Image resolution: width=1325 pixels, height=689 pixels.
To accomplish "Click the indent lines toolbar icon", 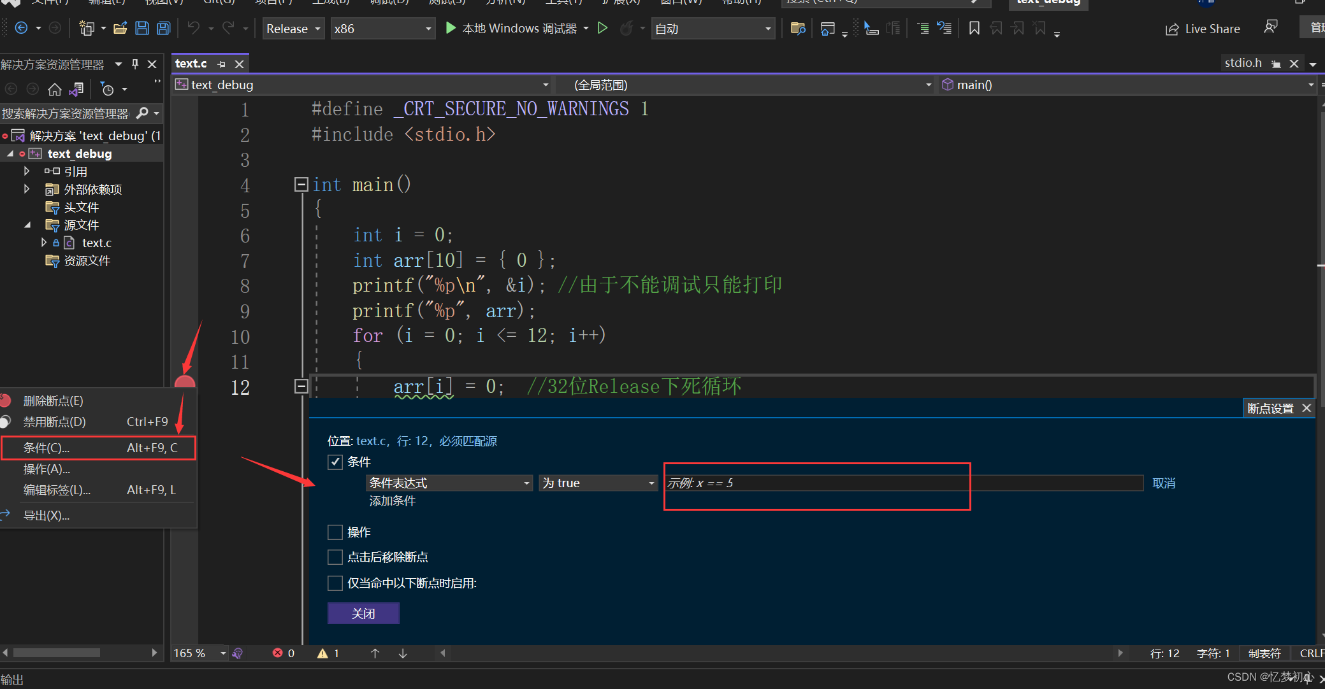I will coord(923,28).
